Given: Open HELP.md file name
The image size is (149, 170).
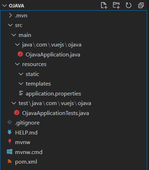Looking at the screenshot, I should [x=26, y=132].
